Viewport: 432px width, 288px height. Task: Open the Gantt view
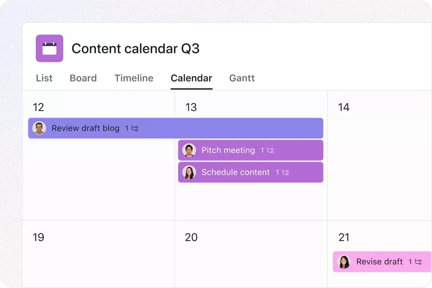tap(242, 78)
